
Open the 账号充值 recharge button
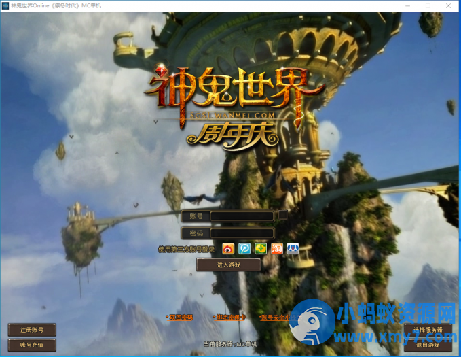[32, 345]
